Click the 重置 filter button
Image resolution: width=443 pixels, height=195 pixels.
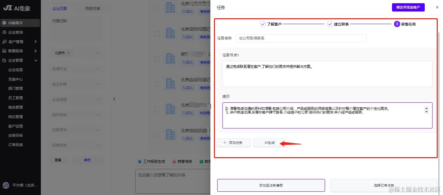[58, 160]
